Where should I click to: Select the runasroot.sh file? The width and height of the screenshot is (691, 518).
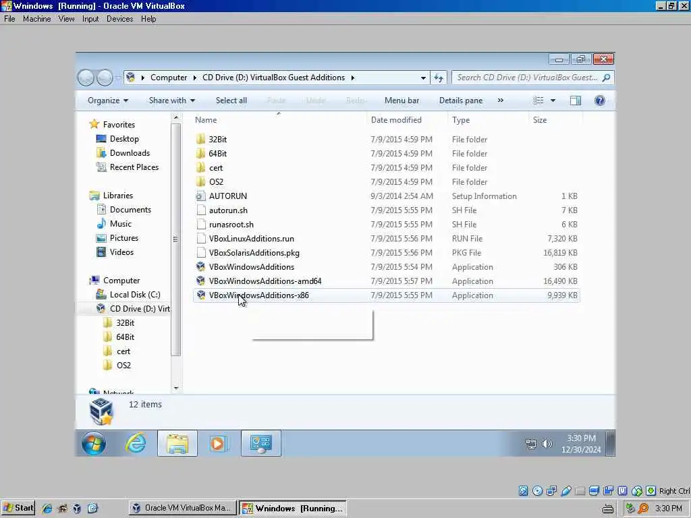[x=386, y=224]
